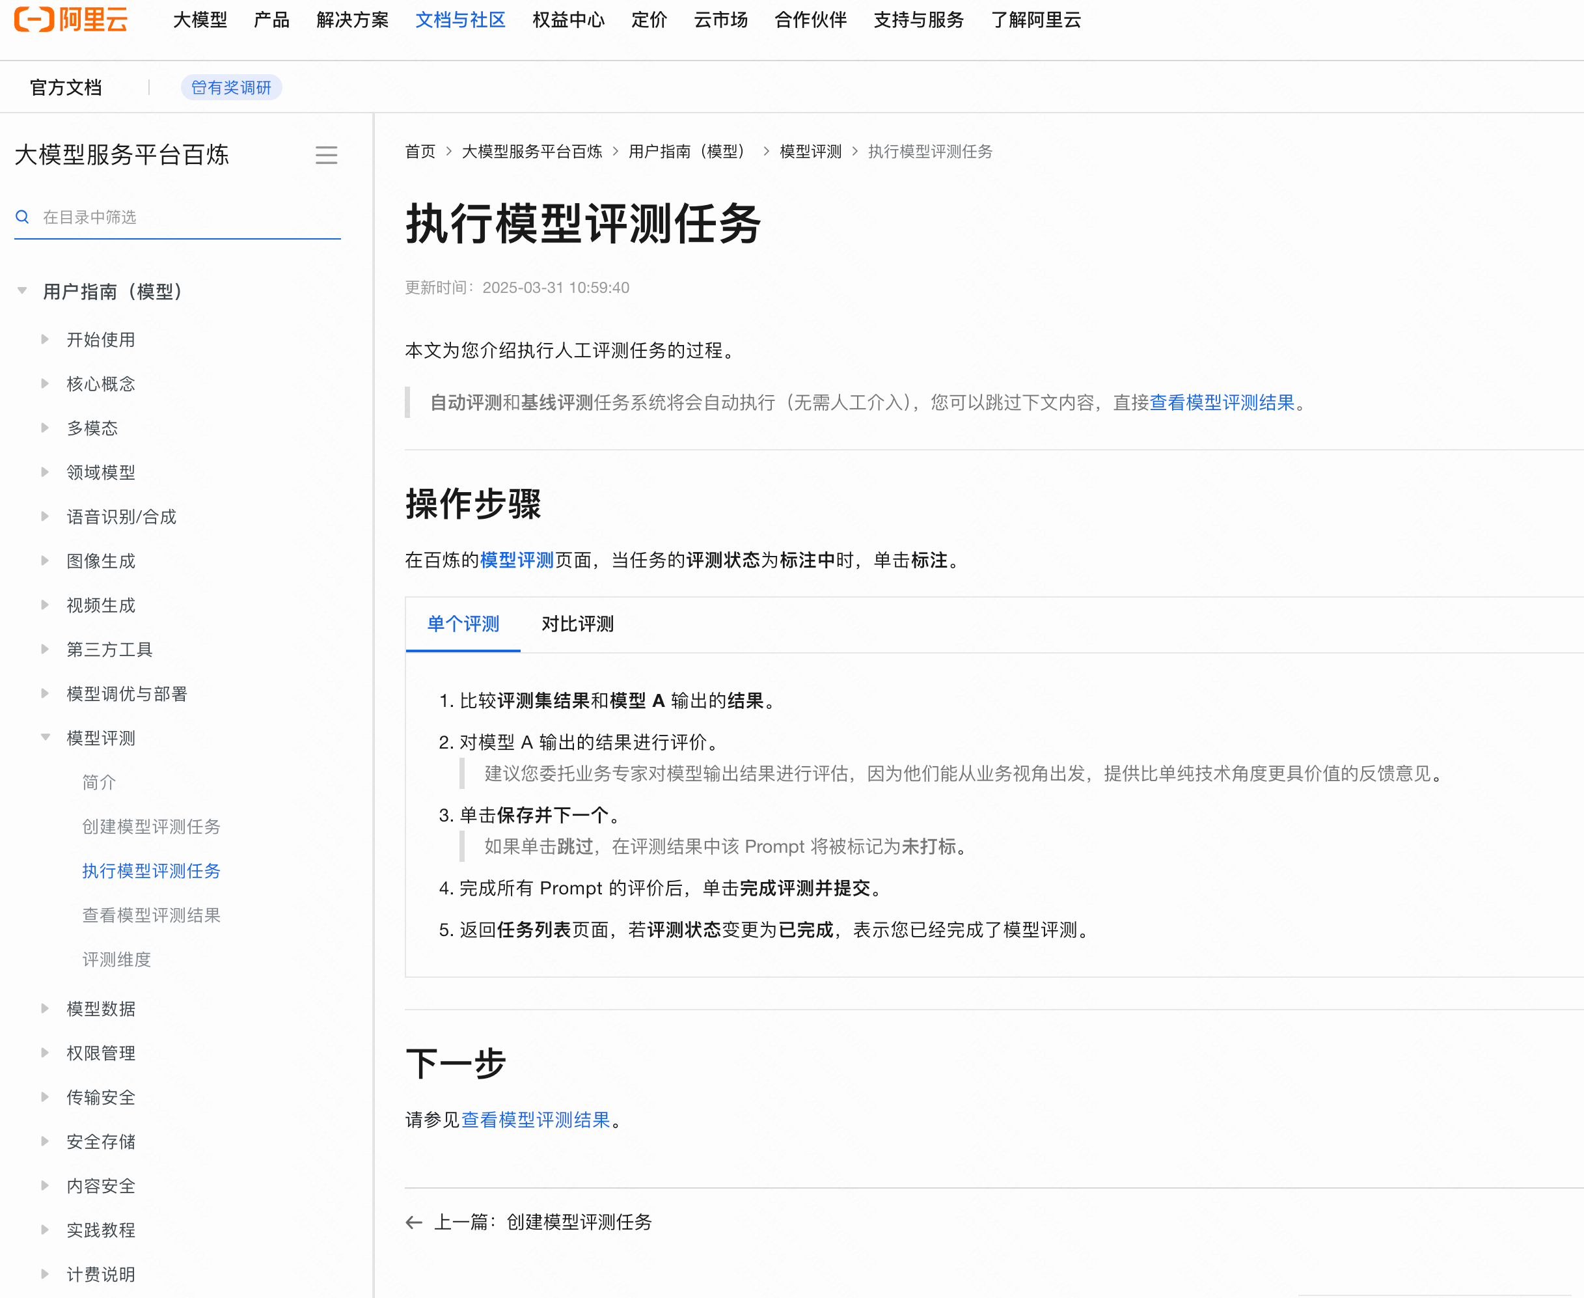Image resolution: width=1584 pixels, height=1298 pixels.
Task: Expand the 模型调优与部署 section
Action: pyautogui.click(x=45, y=694)
